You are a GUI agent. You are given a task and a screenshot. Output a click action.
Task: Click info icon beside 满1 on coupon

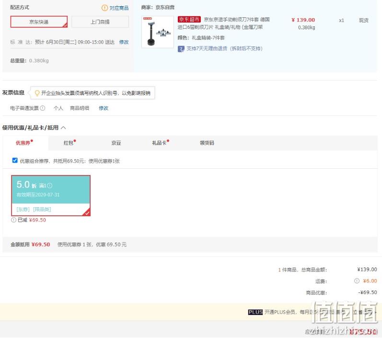[x=50, y=186]
